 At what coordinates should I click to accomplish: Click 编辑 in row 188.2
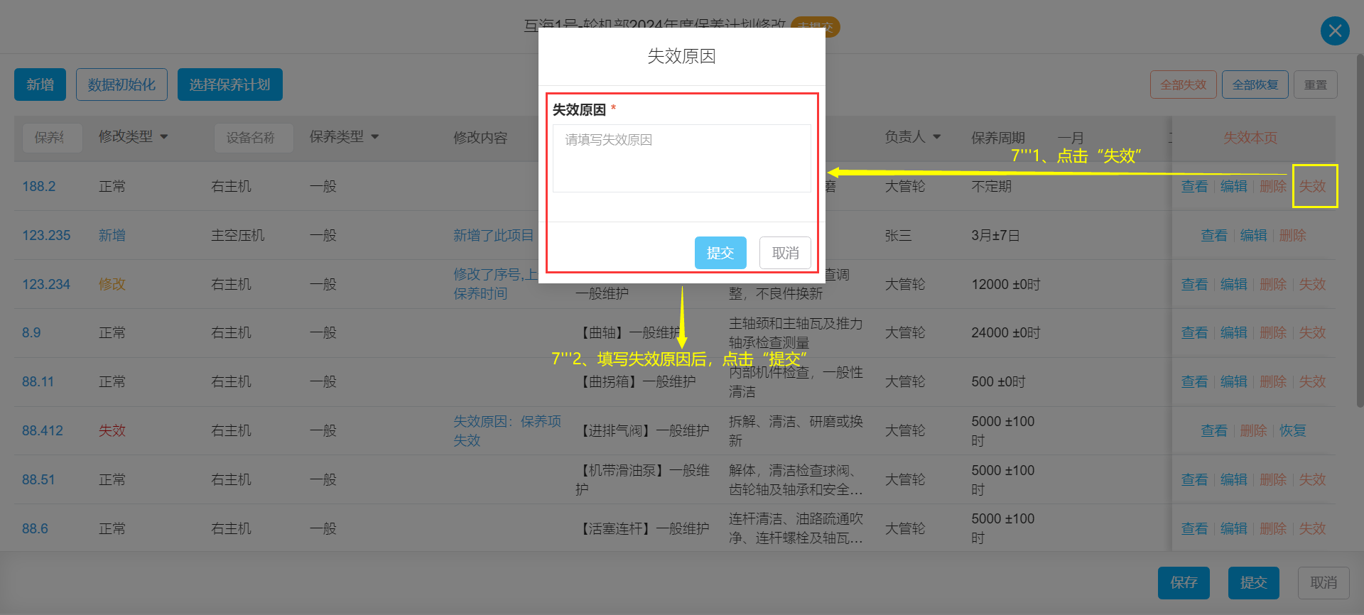[1234, 186]
